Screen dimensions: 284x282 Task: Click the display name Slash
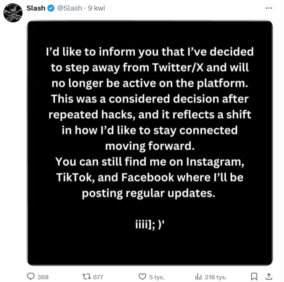(x=36, y=8)
